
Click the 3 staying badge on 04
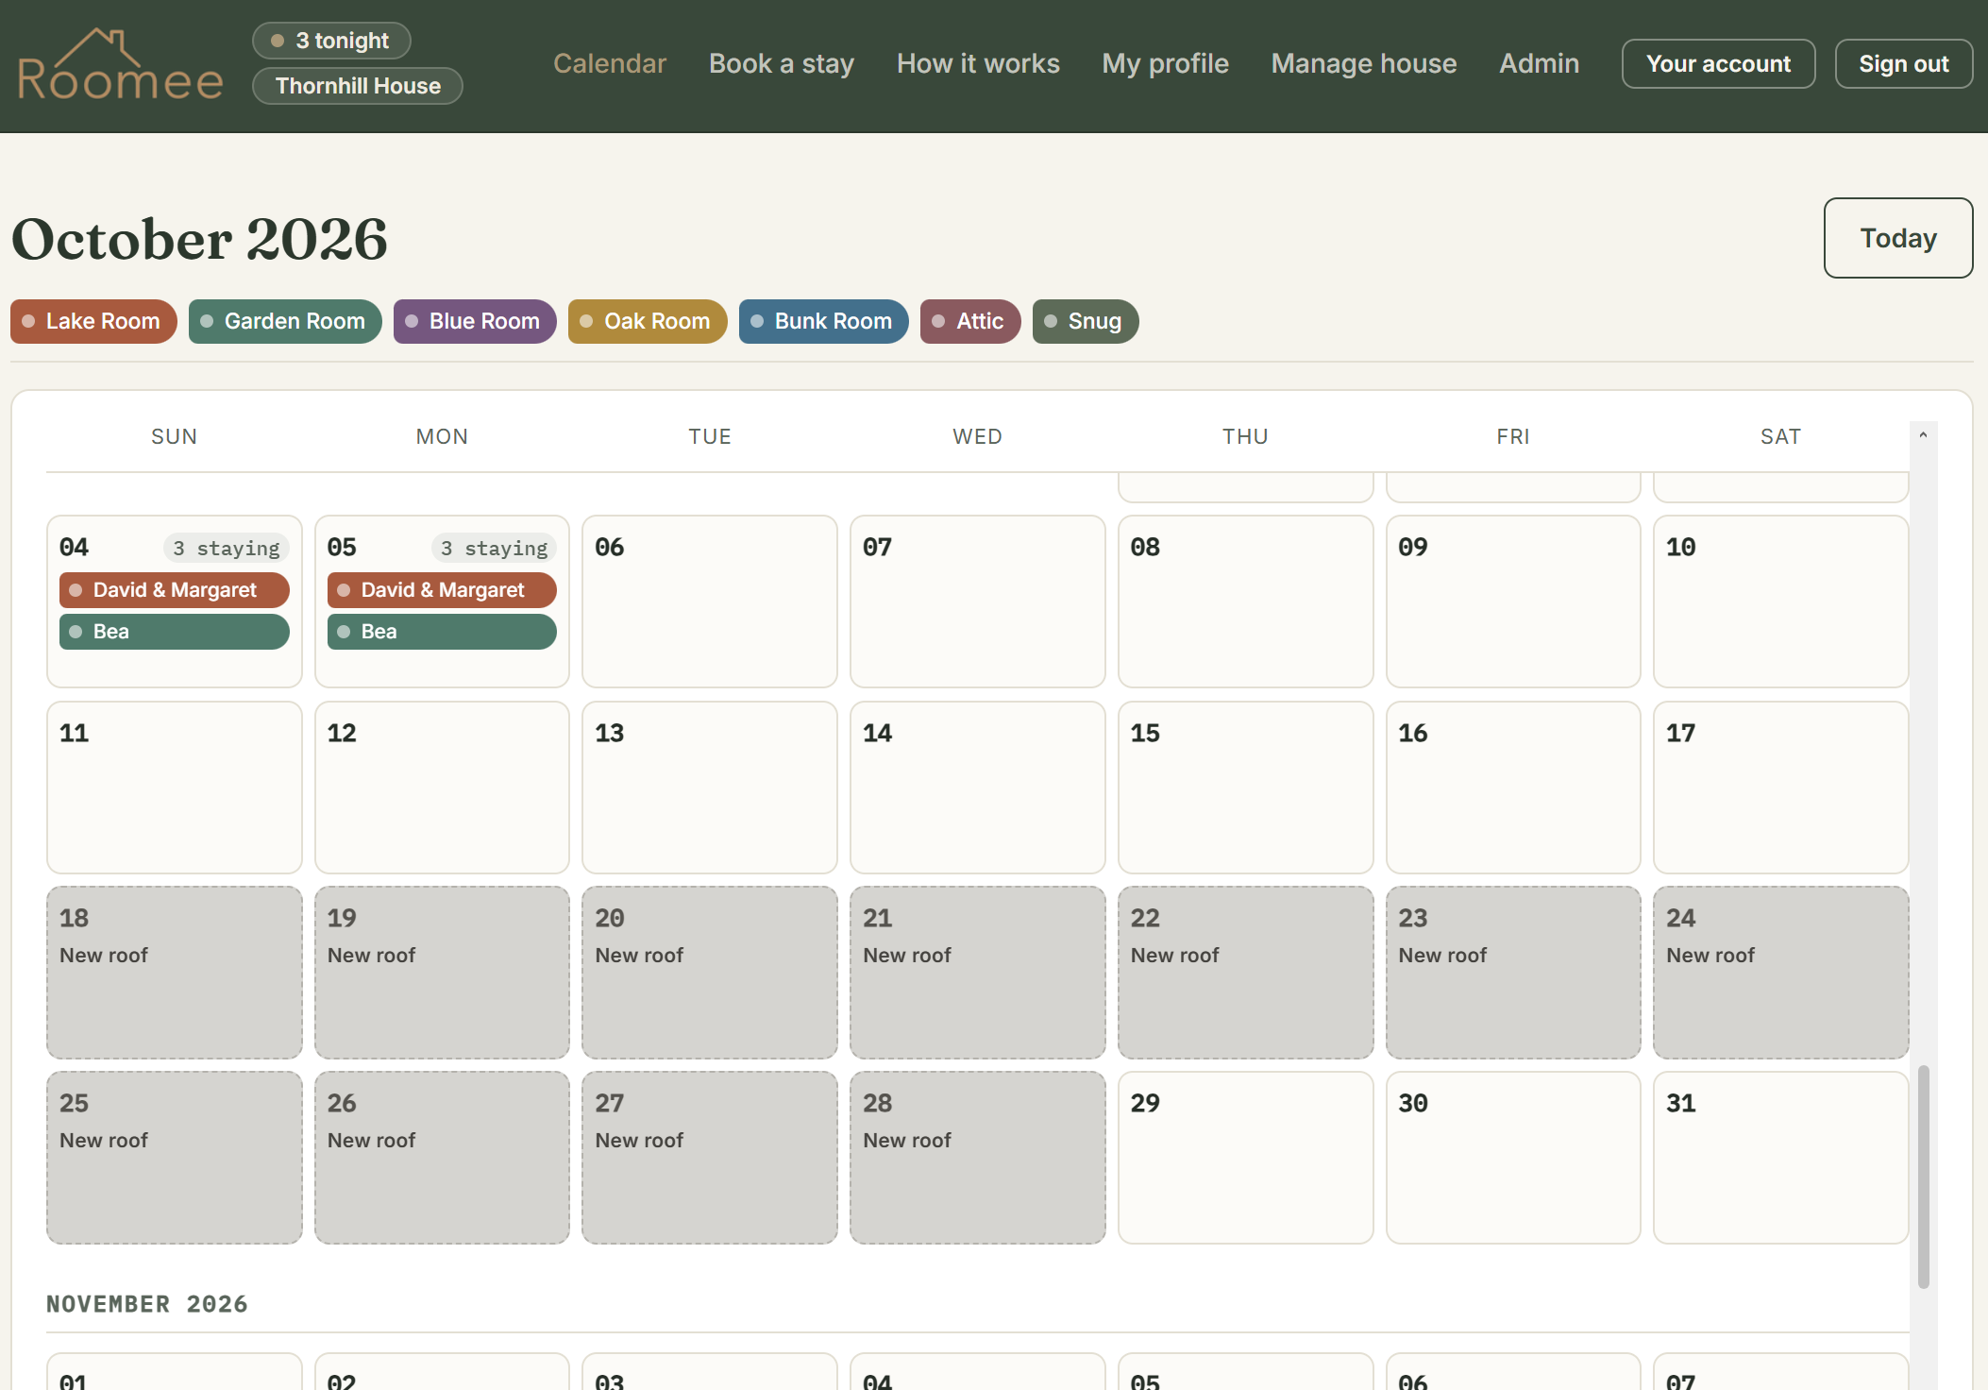coord(227,548)
